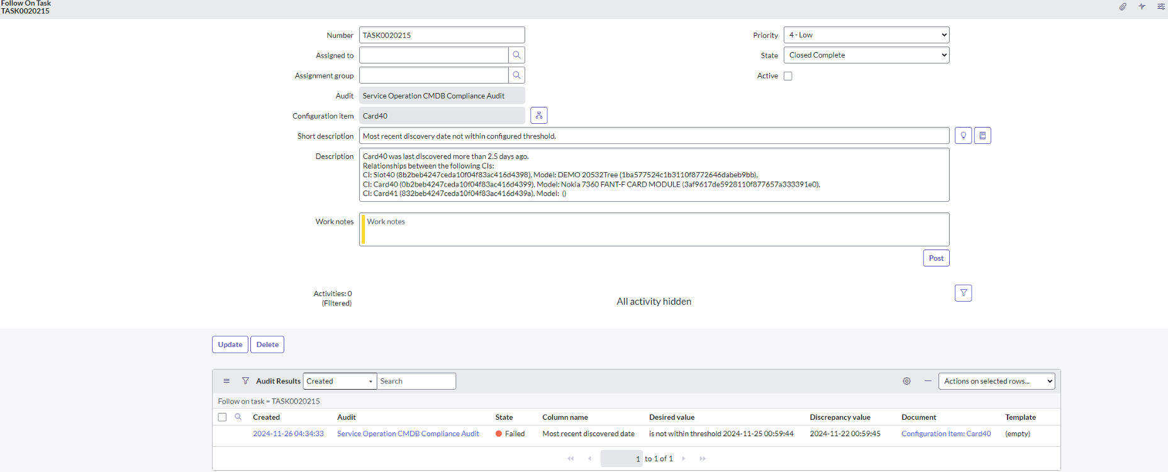
Task: Open the form personalization settings icon
Action: click(1161, 6)
